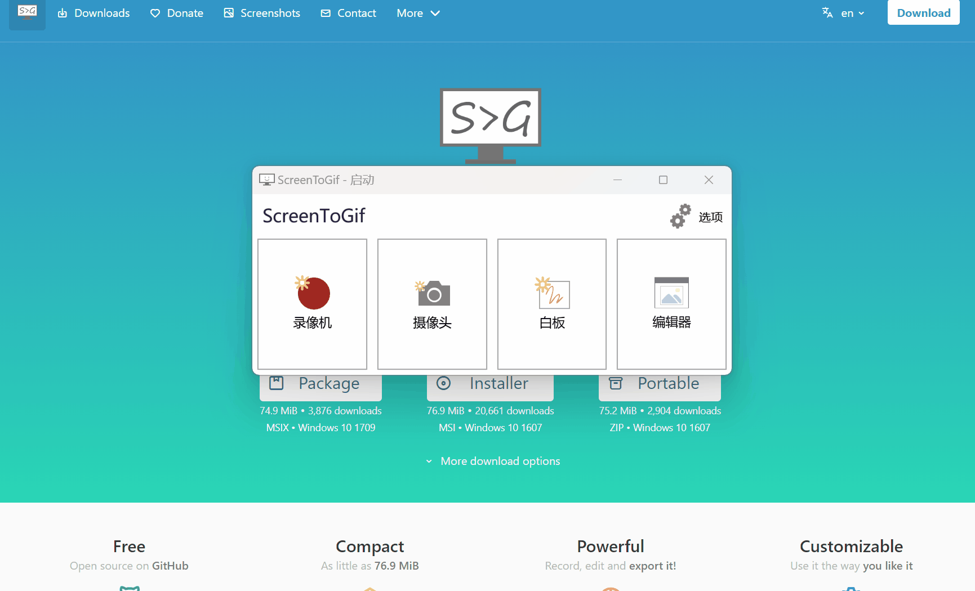
Task: Click the translate language icon
Action: (x=827, y=13)
